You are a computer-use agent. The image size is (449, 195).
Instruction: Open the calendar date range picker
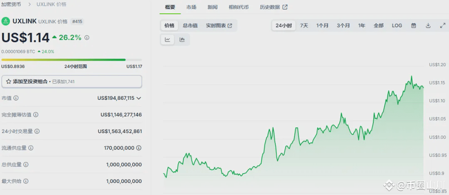[414, 25]
